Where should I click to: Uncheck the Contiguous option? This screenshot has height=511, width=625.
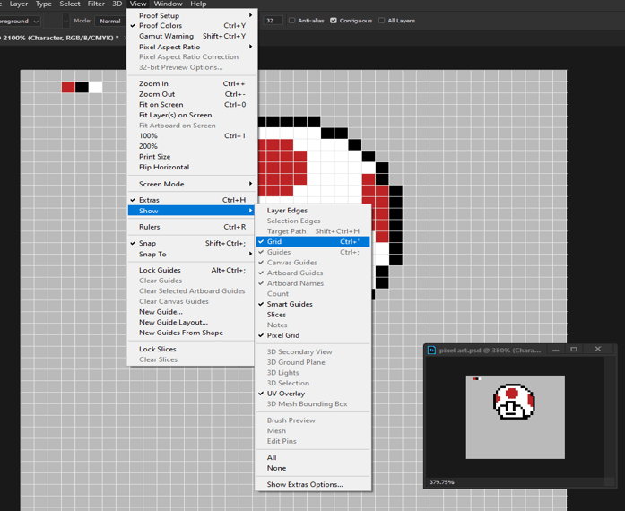point(334,21)
